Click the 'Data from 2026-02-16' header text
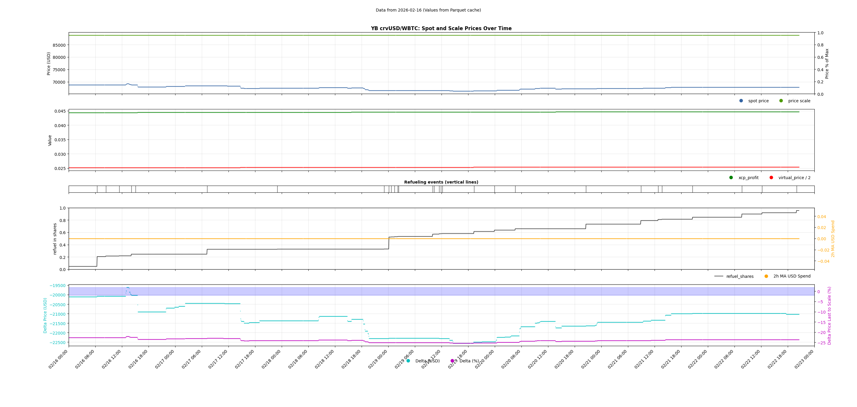This screenshot has width=857, height=407. (x=428, y=10)
